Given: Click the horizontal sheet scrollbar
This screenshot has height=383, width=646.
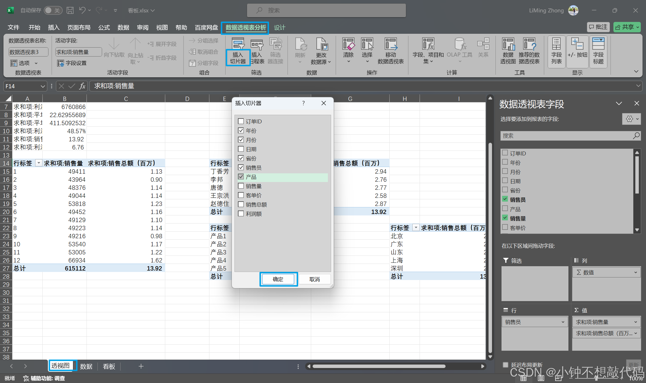Looking at the screenshot, I should click(379, 366).
